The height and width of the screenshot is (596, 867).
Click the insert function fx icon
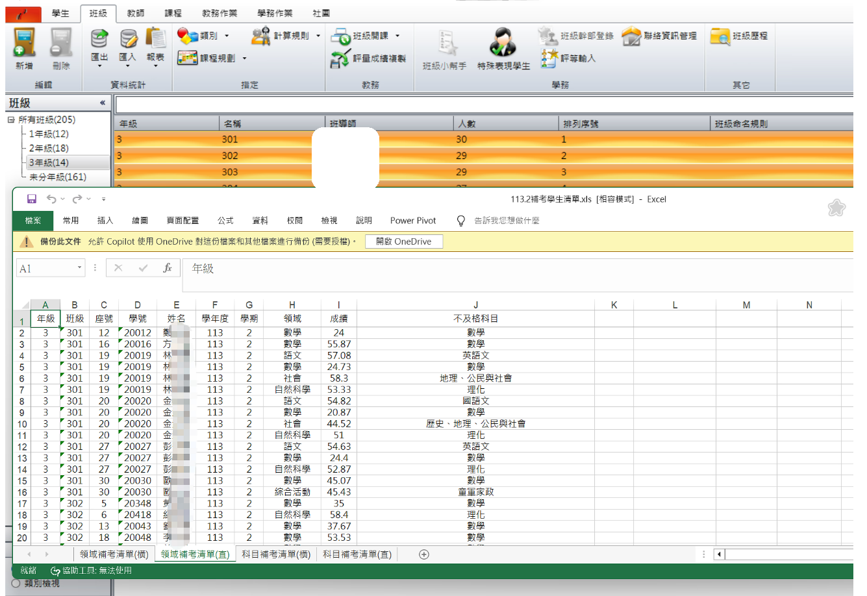(x=168, y=268)
